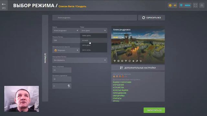Collapse the Тема dropdown showing лето день
The image size is (207, 116).
93,31
